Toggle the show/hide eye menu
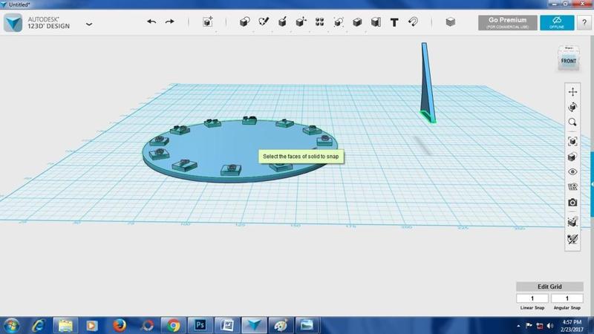 coord(572,171)
